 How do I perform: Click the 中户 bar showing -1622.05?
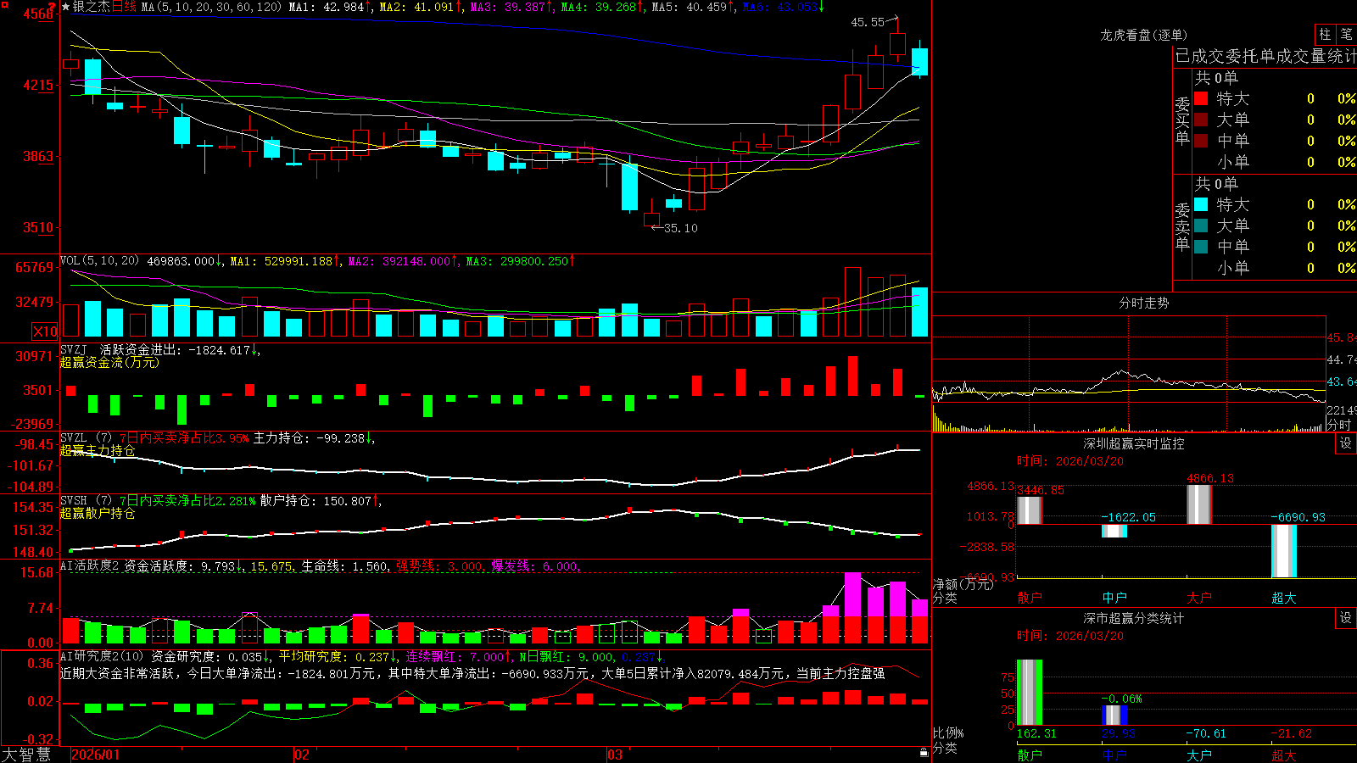[1114, 532]
